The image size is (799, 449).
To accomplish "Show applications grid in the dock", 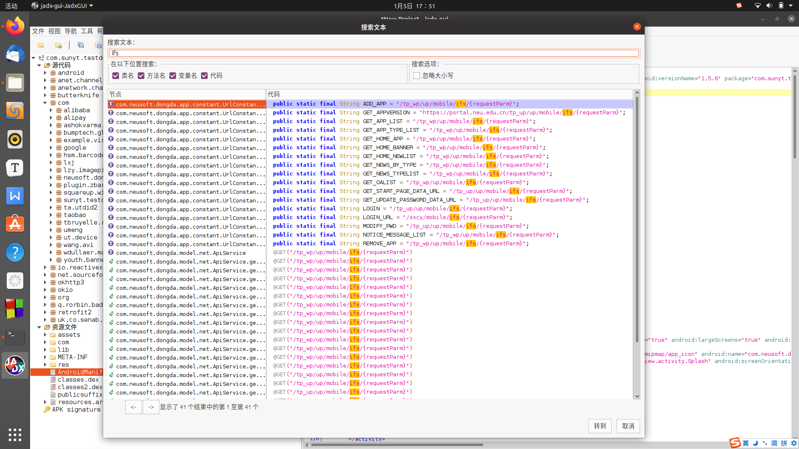I will click(15, 434).
